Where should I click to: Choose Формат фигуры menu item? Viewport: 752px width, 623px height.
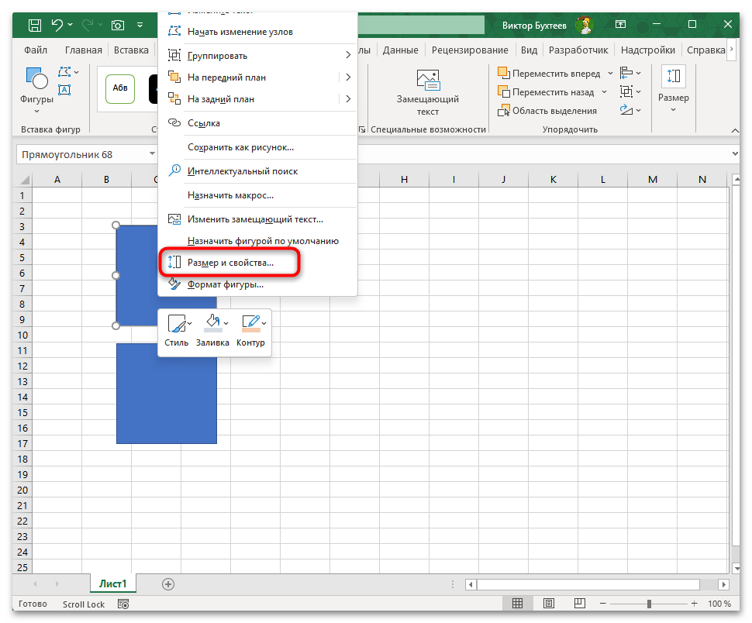tap(257, 284)
